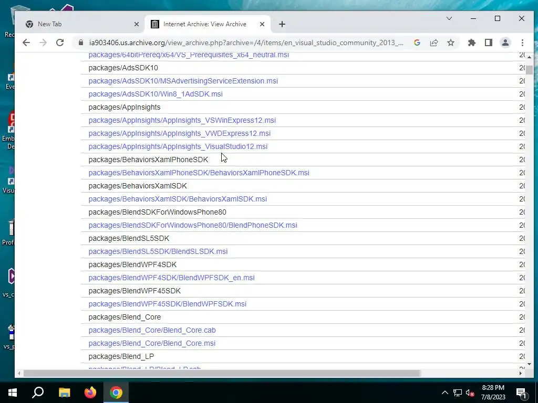Open the notification center icon
Screen dimensions: 538x403
521,393
